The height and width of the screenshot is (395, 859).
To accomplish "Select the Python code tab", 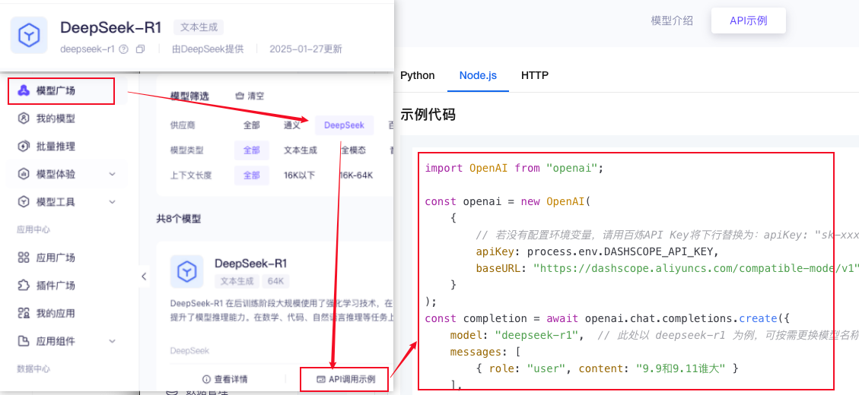I will pos(418,75).
